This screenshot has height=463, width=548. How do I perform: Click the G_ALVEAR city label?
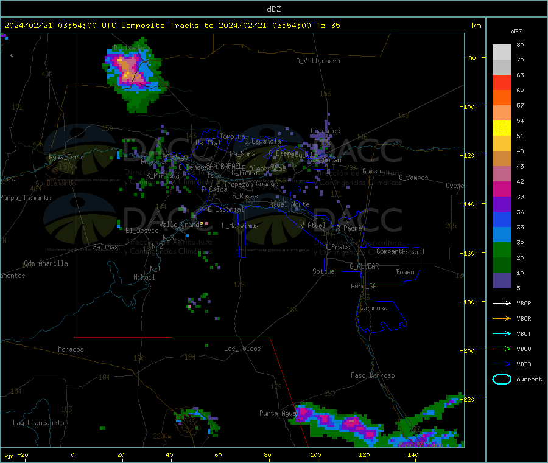364,266
